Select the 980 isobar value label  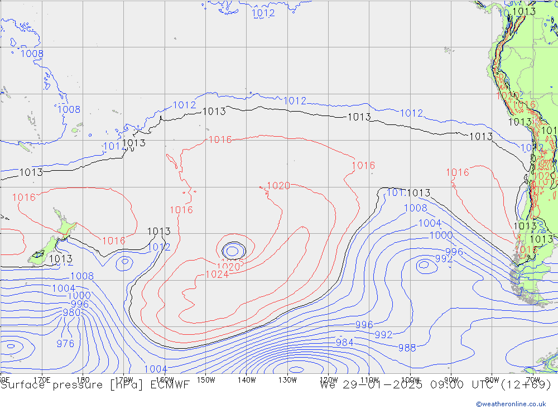(71, 312)
